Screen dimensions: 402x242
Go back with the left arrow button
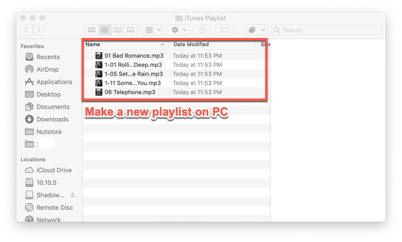coord(26,30)
